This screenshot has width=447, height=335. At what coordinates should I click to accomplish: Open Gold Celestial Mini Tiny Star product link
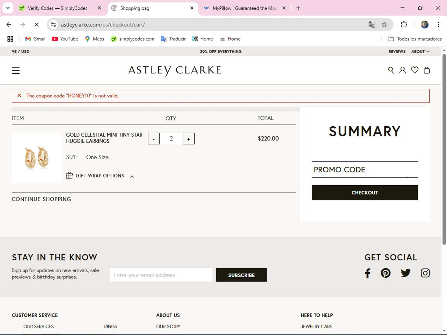(104, 138)
